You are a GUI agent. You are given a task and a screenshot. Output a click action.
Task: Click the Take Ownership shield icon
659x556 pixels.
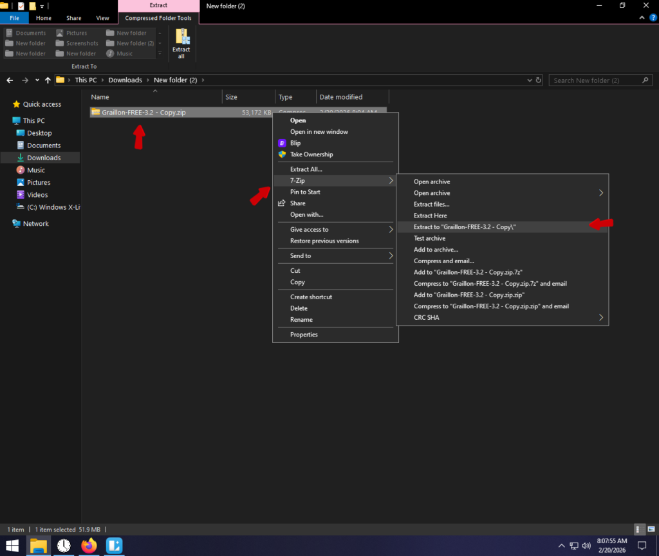pos(281,154)
